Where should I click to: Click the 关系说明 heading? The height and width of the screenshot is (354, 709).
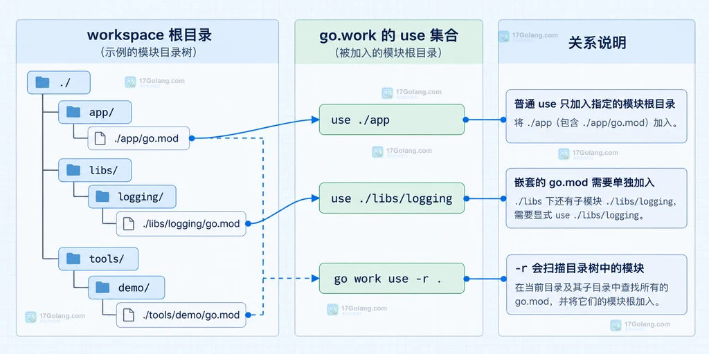pos(597,43)
